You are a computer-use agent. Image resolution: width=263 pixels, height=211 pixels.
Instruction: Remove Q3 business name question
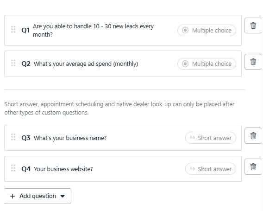[253, 135]
